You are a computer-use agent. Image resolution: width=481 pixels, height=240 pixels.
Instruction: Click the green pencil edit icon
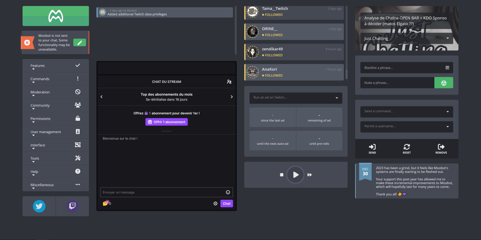point(80,42)
